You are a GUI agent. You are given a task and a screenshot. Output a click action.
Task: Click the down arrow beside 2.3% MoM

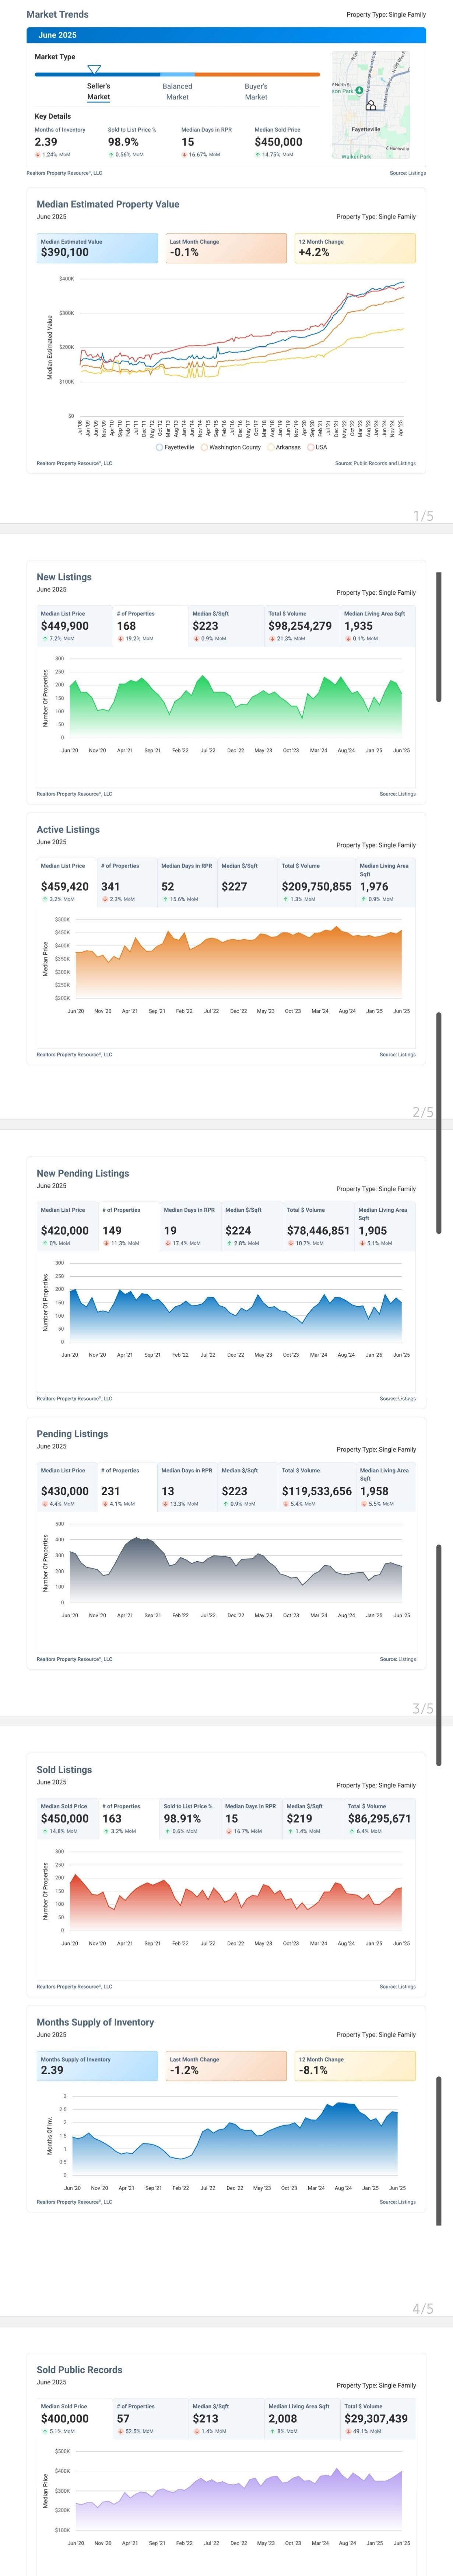[x=104, y=899]
